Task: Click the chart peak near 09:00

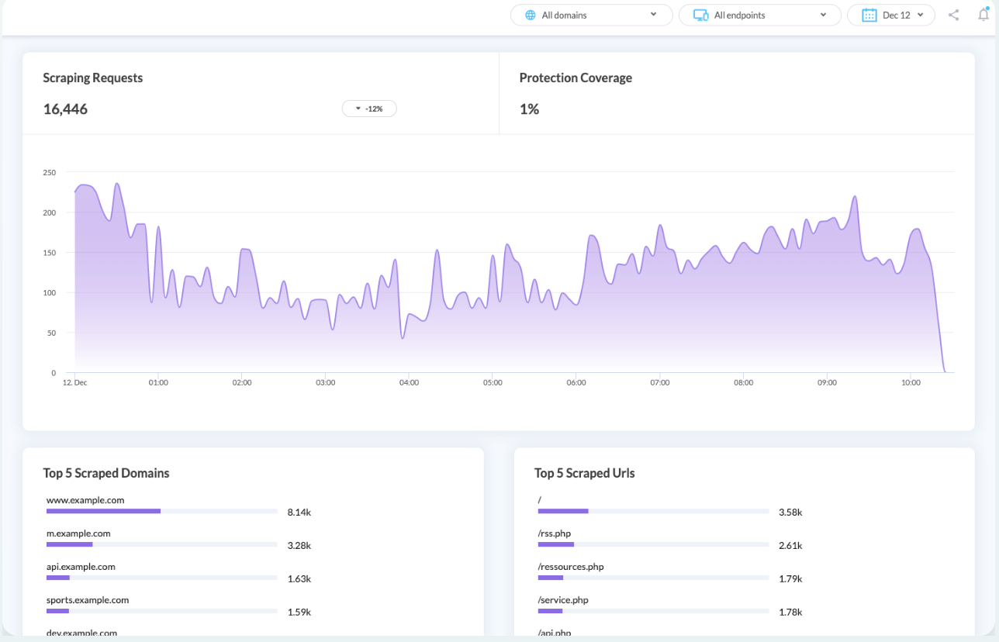Action: click(x=855, y=197)
